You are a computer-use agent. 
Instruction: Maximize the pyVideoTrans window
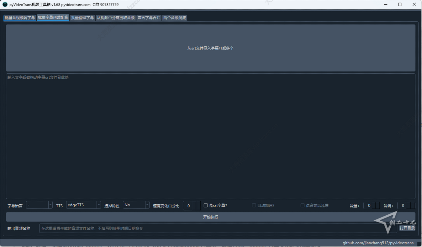(400, 4)
